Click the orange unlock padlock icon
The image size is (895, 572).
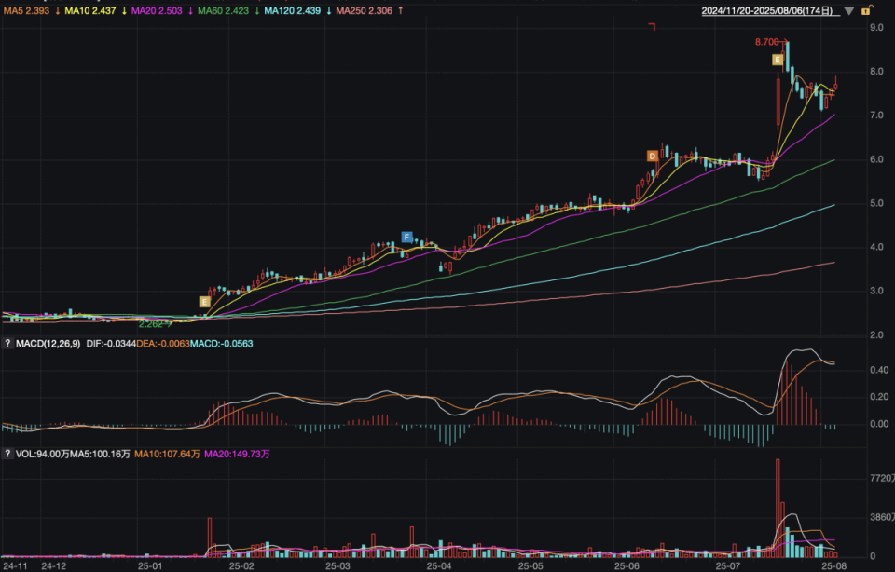[x=866, y=10]
